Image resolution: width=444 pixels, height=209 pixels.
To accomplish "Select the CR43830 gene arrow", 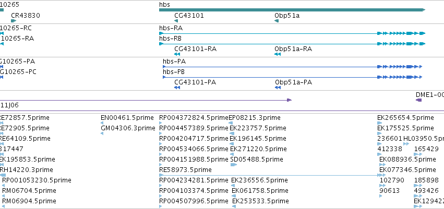I will tap(14, 21).
